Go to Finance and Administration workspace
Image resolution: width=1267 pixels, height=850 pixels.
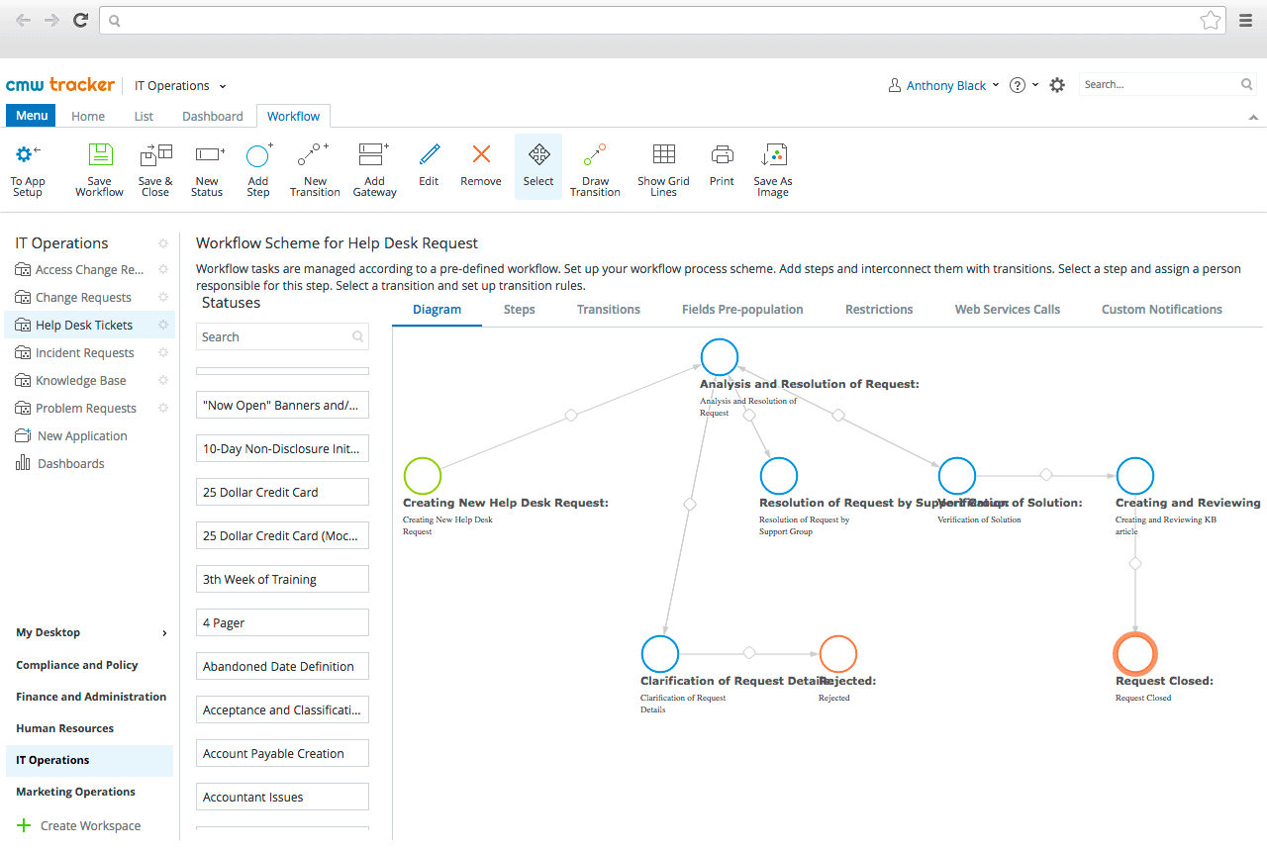coord(91,697)
